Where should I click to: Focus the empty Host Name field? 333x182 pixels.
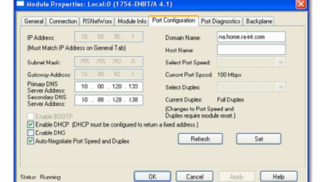pos(251,50)
